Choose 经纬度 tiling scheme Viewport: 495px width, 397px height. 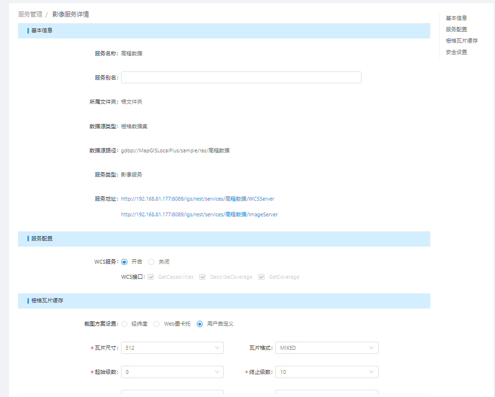124,324
